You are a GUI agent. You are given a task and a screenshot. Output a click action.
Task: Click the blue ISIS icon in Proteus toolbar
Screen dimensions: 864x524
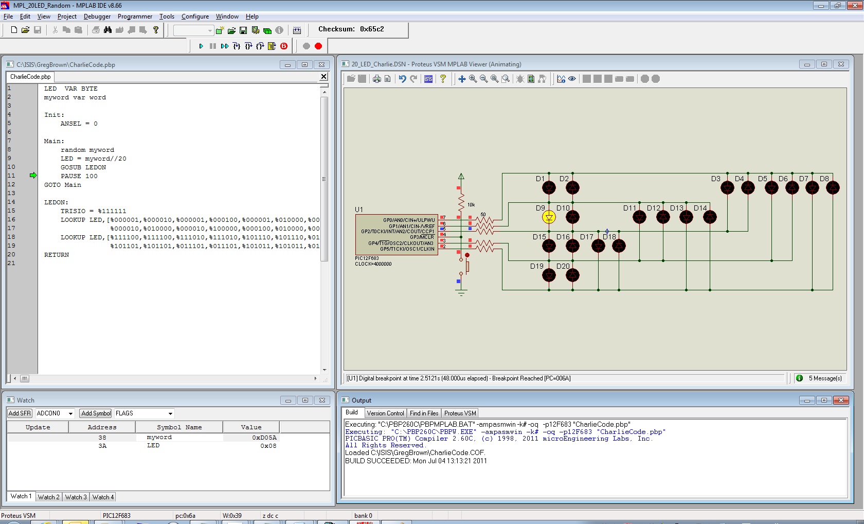[428, 79]
